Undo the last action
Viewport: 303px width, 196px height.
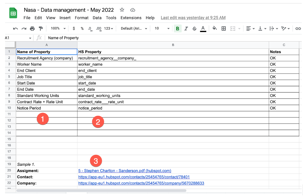pos(15,29)
